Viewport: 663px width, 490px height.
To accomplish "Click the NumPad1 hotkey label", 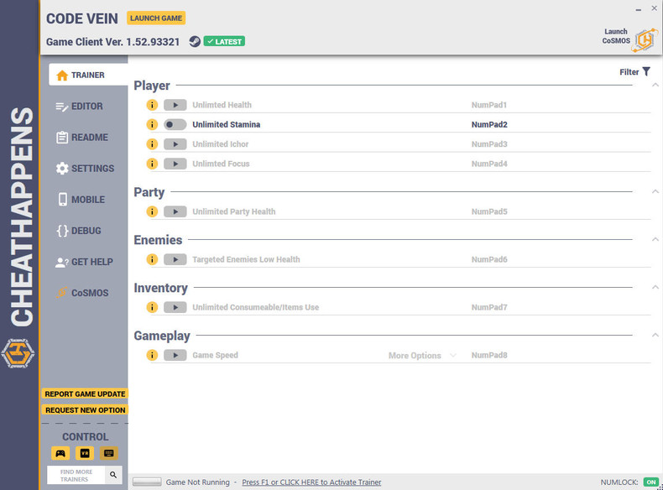I will coord(488,105).
